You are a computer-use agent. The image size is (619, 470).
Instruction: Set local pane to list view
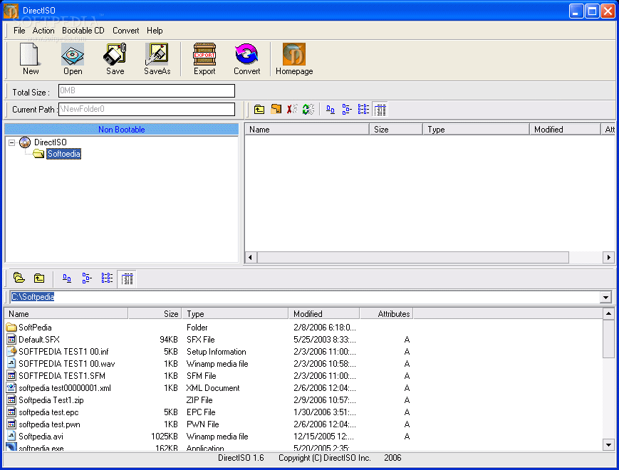(x=107, y=278)
